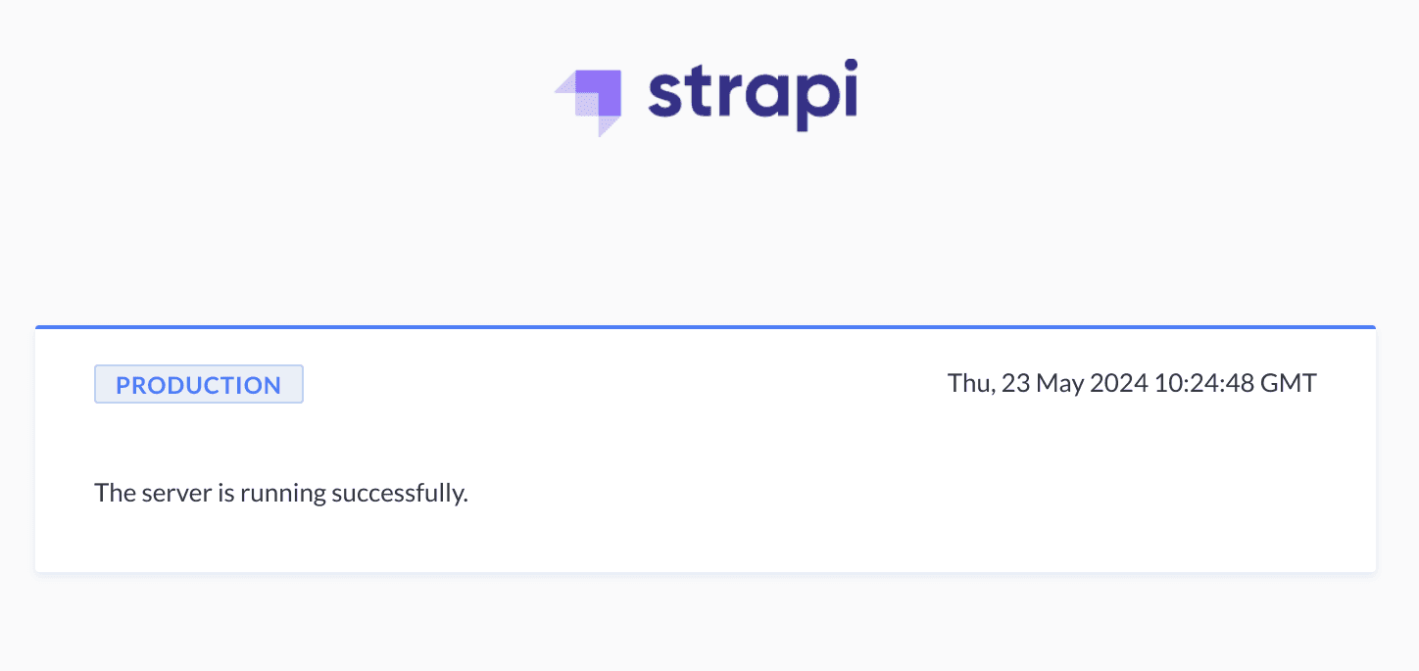This screenshot has height=671, width=1419.
Task: Click the day number "23" in the date
Action: [x=1016, y=383]
